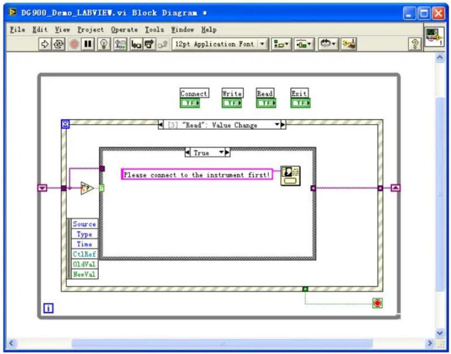This screenshot has height=354, width=451.
Task: Click the Run Continuously button
Action: click(58, 44)
